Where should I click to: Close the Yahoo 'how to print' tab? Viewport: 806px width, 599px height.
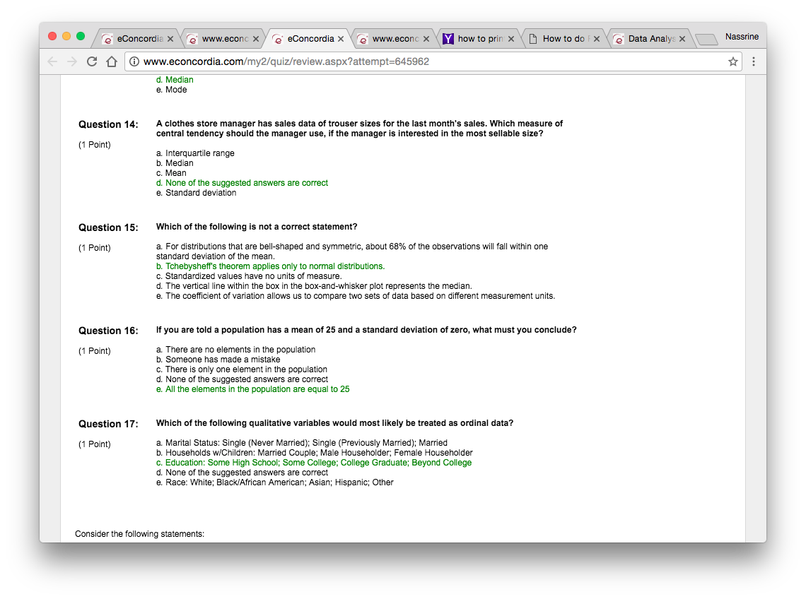(x=512, y=39)
